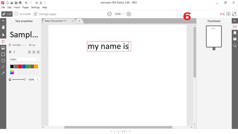
Task: Print the document using printer icon
Action: pyautogui.click(x=20, y=3)
